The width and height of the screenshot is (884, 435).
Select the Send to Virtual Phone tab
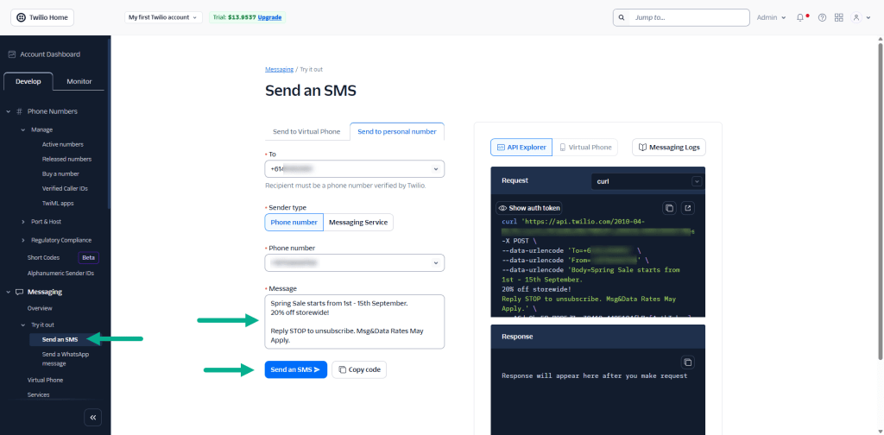click(306, 132)
